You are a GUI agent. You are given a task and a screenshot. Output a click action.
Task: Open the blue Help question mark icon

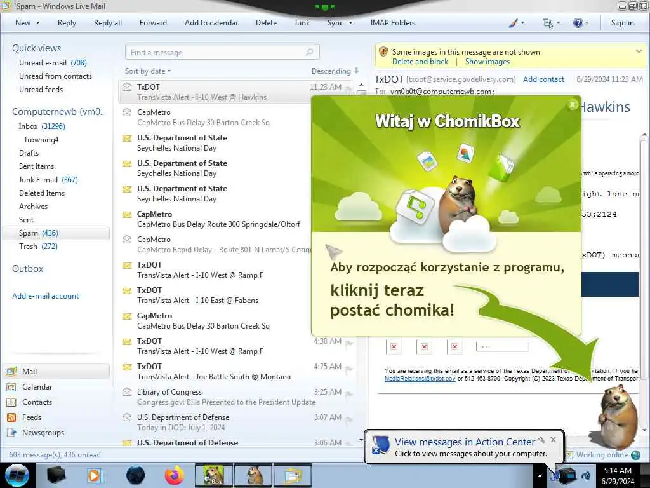(578, 23)
